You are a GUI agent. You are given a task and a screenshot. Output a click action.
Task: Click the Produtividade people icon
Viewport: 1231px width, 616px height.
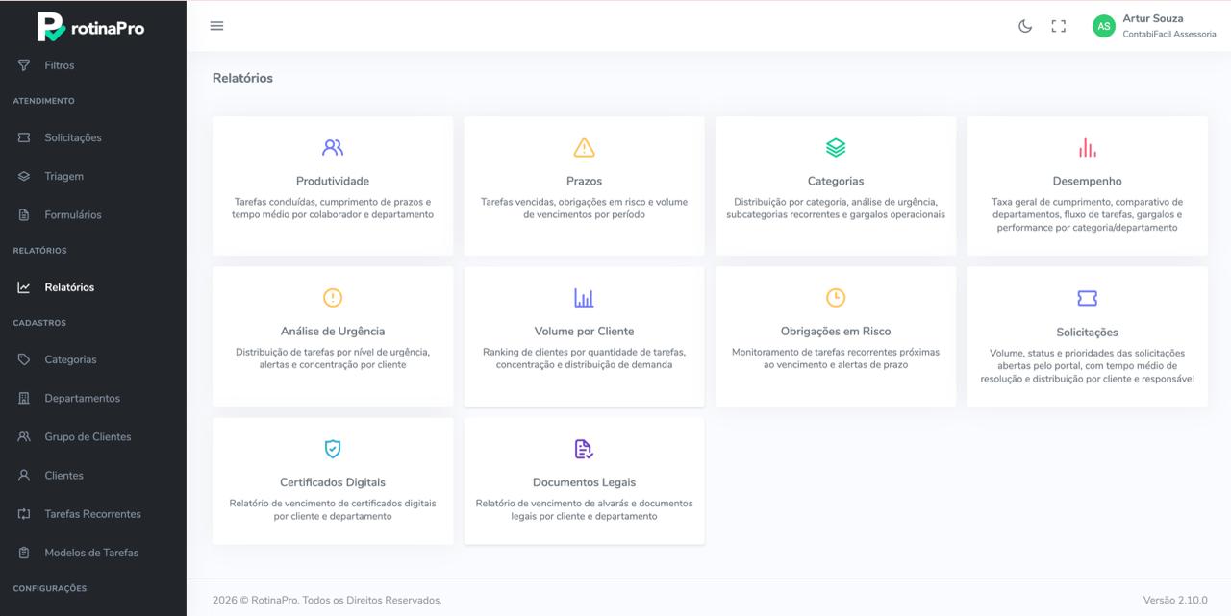click(x=333, y=148)
